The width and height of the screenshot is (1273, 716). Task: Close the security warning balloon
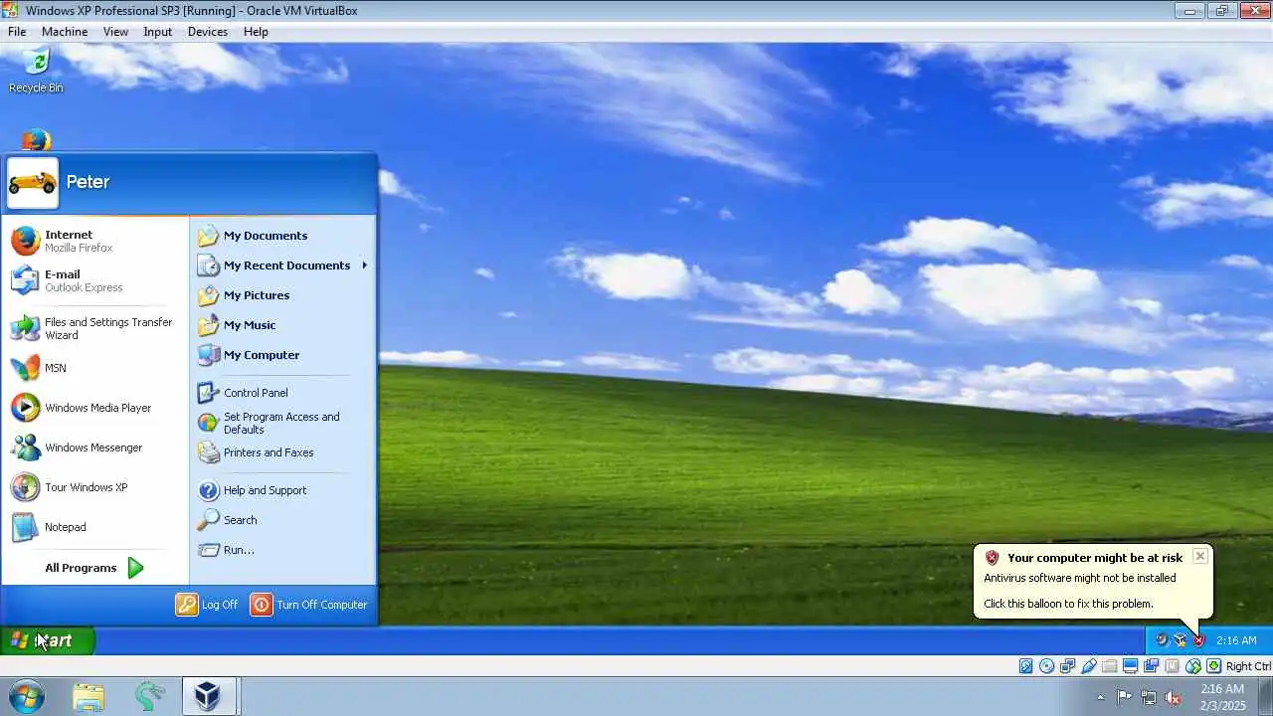pyautogui.click(x=1200, y=556)
